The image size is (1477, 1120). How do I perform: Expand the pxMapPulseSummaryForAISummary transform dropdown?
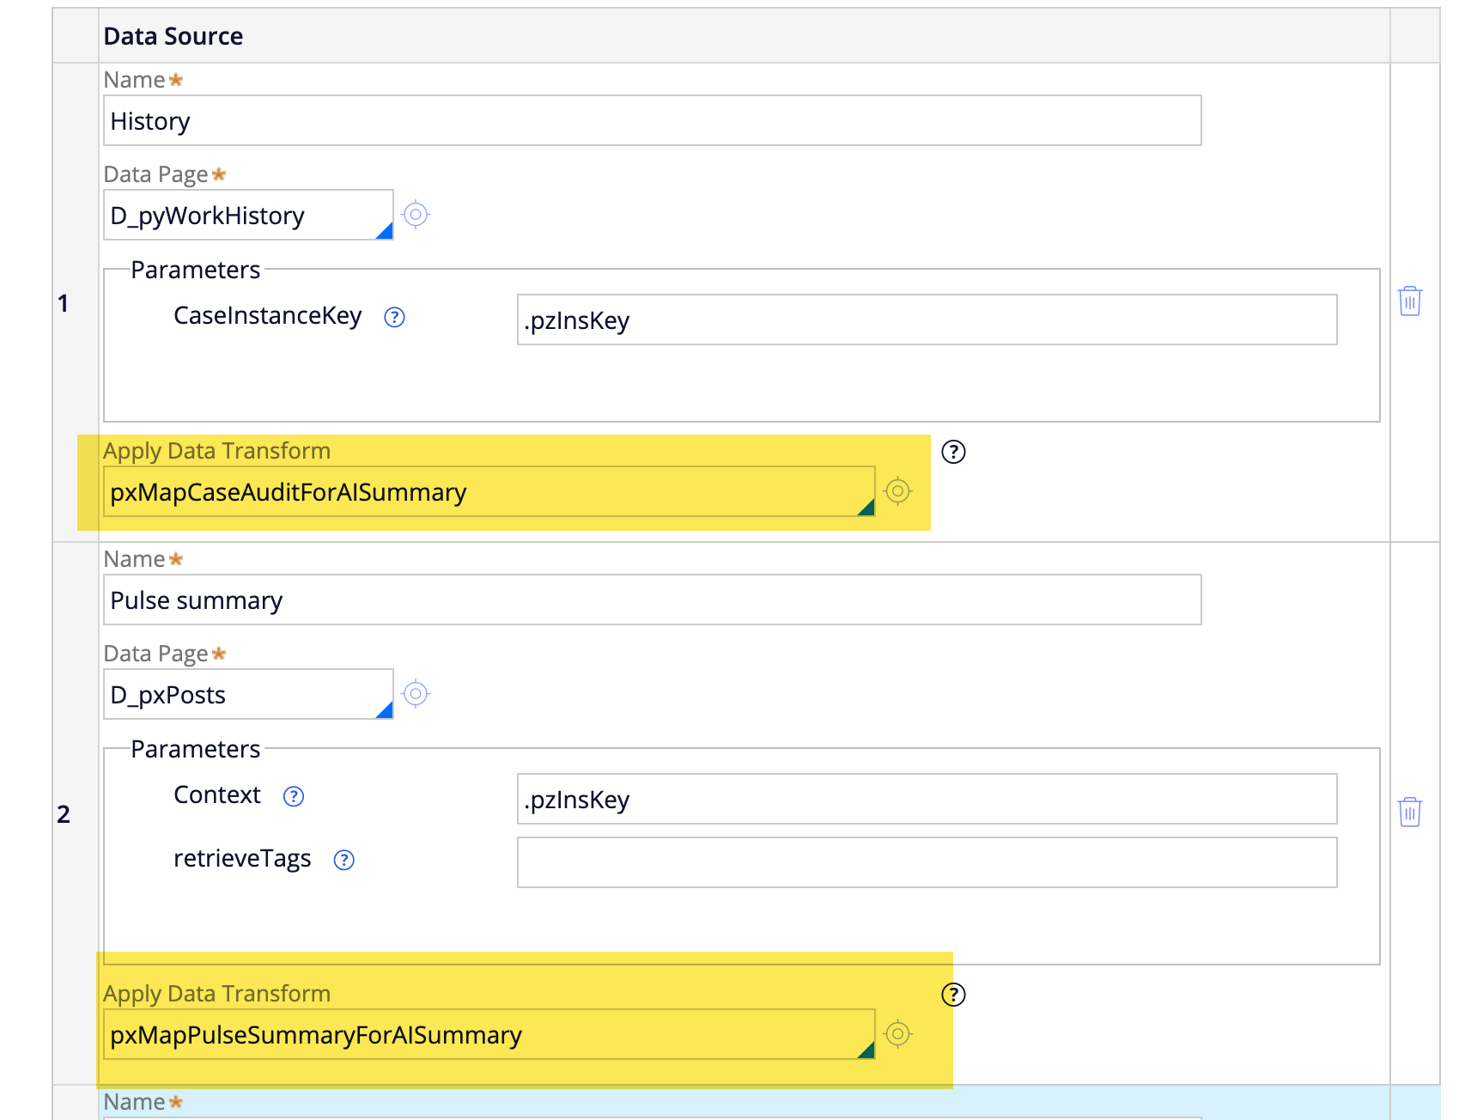tap(866, 1050)
